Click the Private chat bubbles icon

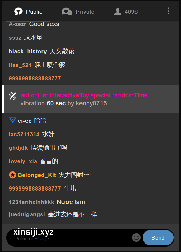point(67,12)
